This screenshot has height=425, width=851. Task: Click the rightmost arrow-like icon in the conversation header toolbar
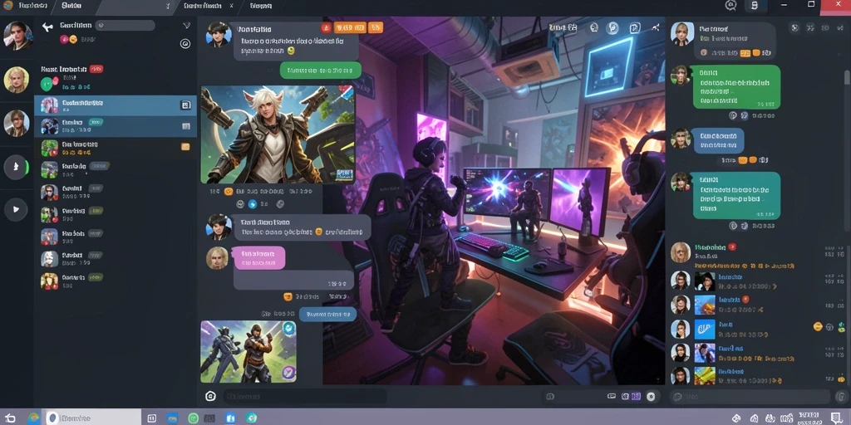[656, 27]
